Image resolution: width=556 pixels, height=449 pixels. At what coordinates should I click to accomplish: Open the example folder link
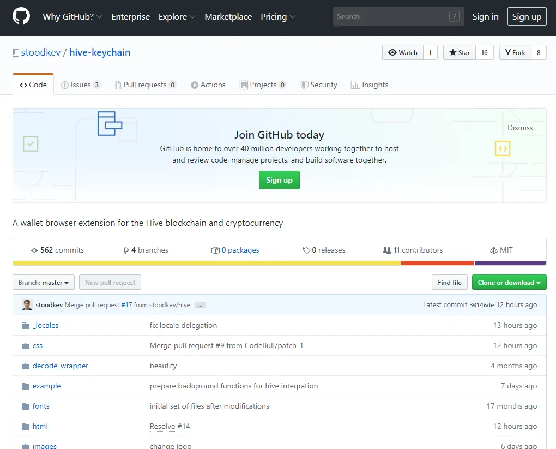46,386
